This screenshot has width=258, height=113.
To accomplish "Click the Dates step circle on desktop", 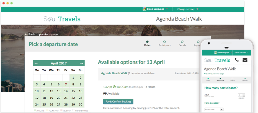I will pos(147,42).
